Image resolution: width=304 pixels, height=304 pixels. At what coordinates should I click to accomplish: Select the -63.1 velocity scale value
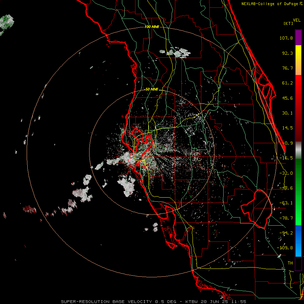[x=286, y=203]
